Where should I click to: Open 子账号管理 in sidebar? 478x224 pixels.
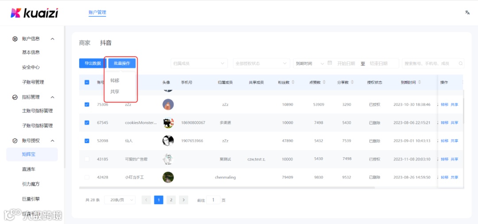click(33, 82)
